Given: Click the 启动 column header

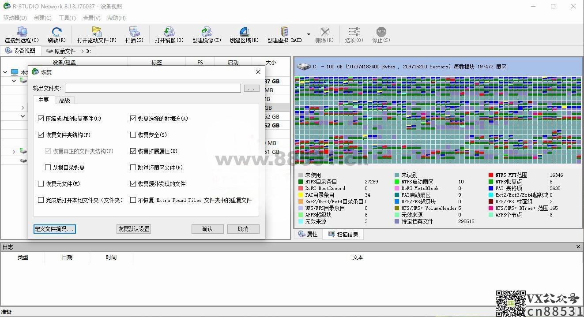Looking at the screenshot, I should pos(233,62).
